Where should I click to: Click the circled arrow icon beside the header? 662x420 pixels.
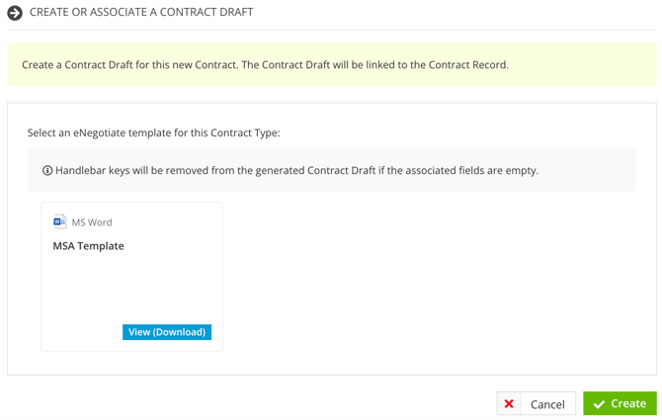point(15,13)
